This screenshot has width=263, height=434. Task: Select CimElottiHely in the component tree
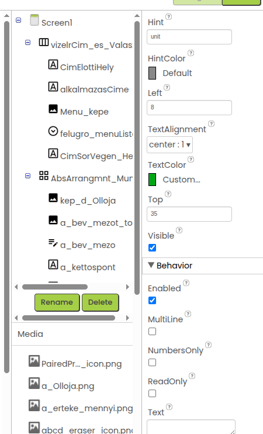pyautogui.click(x=87, y=67)
